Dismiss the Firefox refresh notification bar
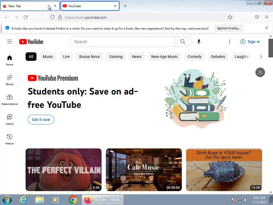The height and width of the screenshot is (205, 273). [x=267, y=28]
